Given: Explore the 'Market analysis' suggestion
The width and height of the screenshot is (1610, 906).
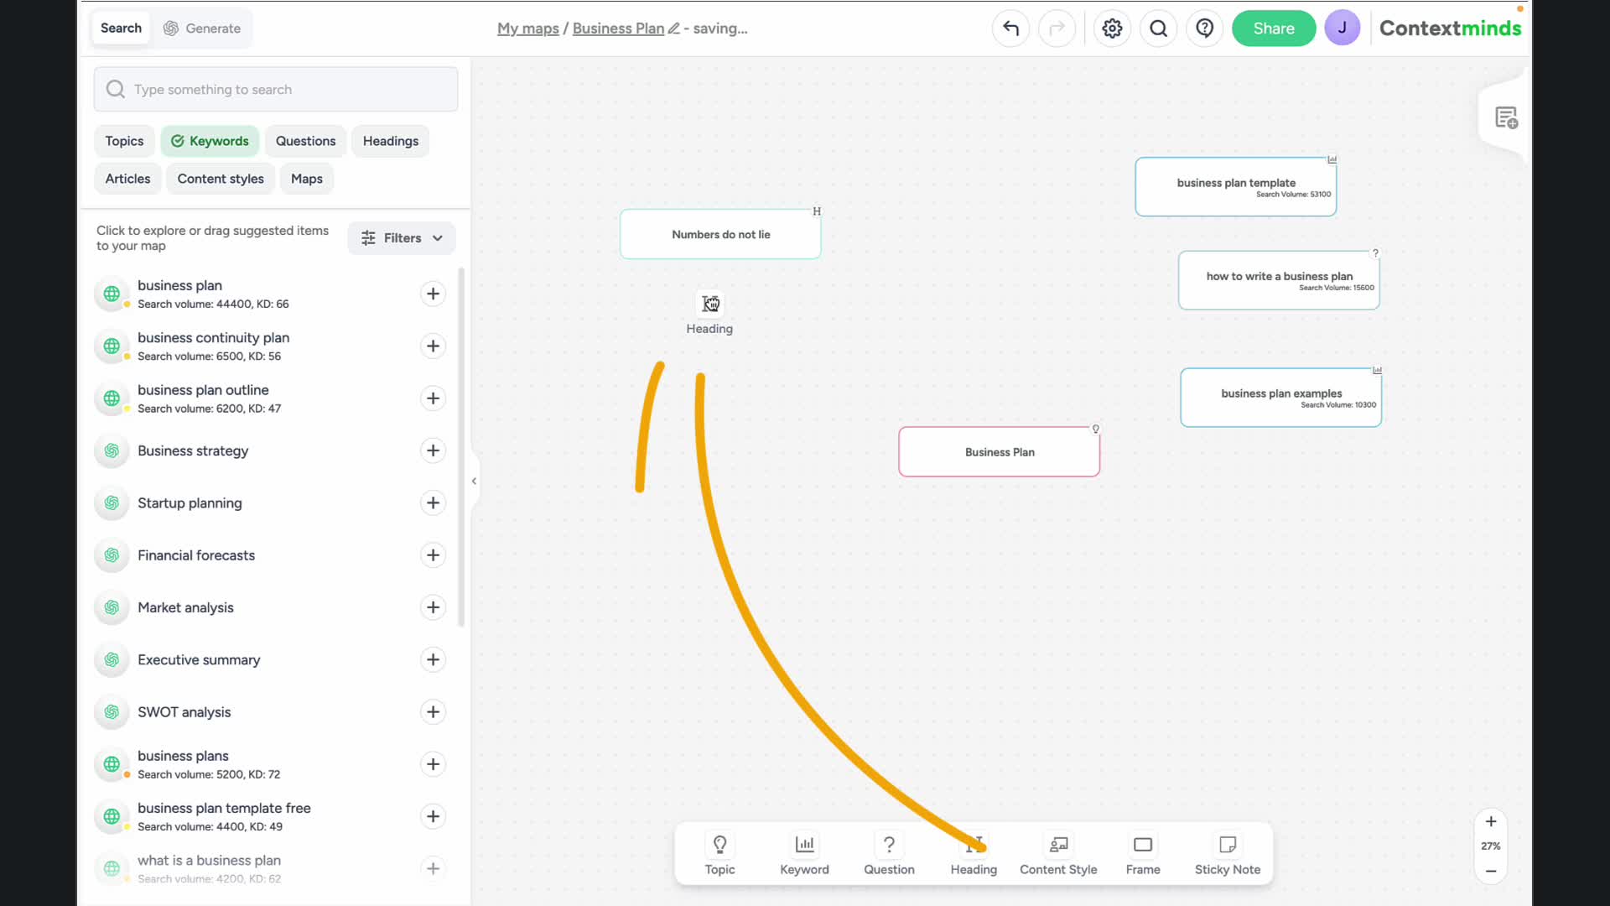Looking at the screenshot, I should click(x=185, y=607).
